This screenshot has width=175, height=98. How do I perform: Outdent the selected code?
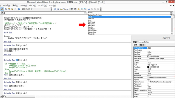(x=75, y=9)
